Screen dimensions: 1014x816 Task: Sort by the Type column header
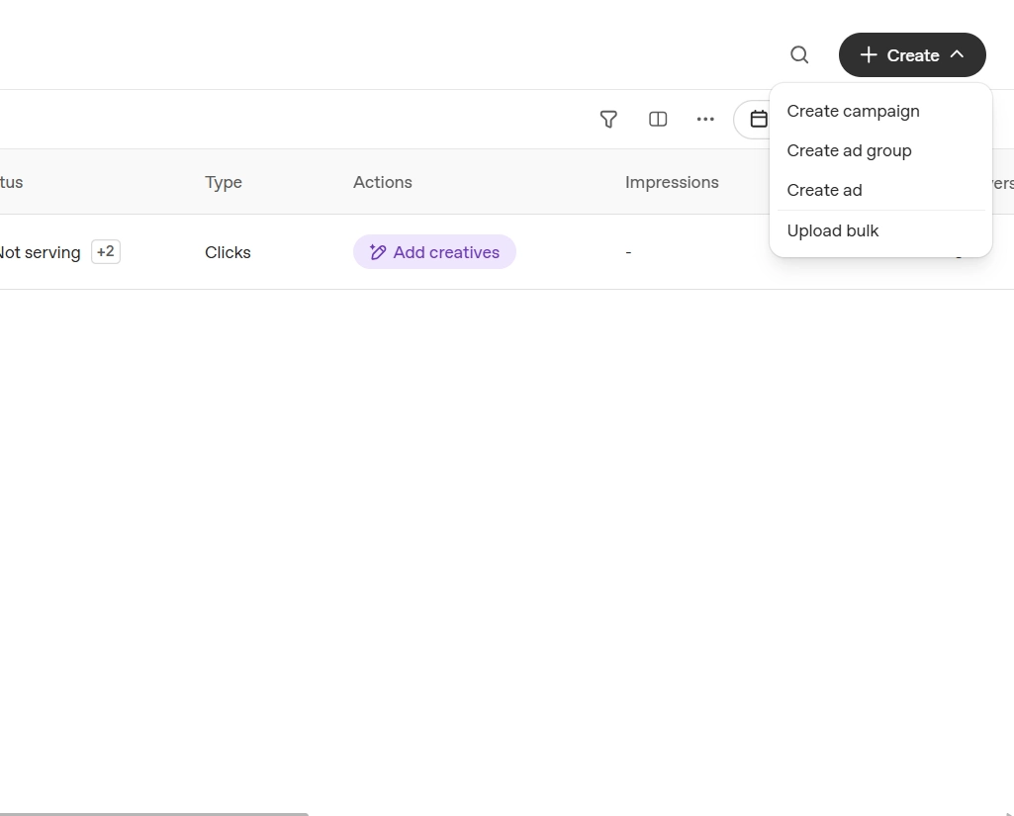[224, 182]
